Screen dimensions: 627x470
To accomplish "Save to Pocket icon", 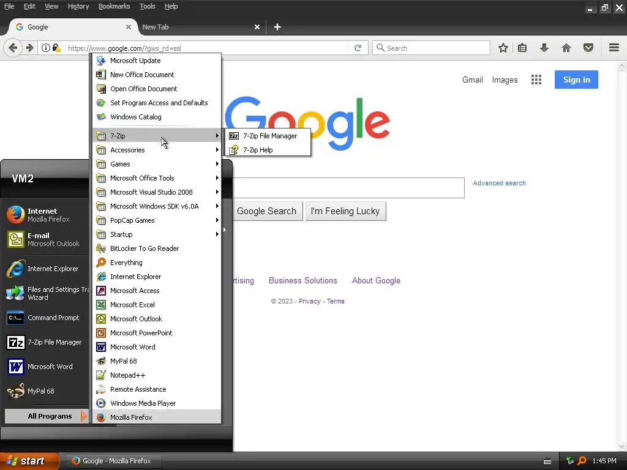I will (588, 48).
